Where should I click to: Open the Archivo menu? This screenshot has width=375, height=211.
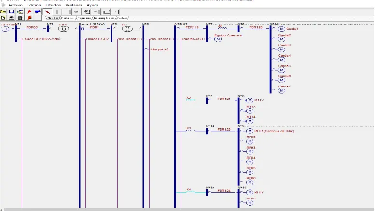click(x=15, y=5)
